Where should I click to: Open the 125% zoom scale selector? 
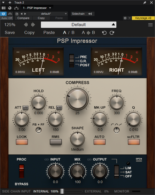click(x=10, y=25)
